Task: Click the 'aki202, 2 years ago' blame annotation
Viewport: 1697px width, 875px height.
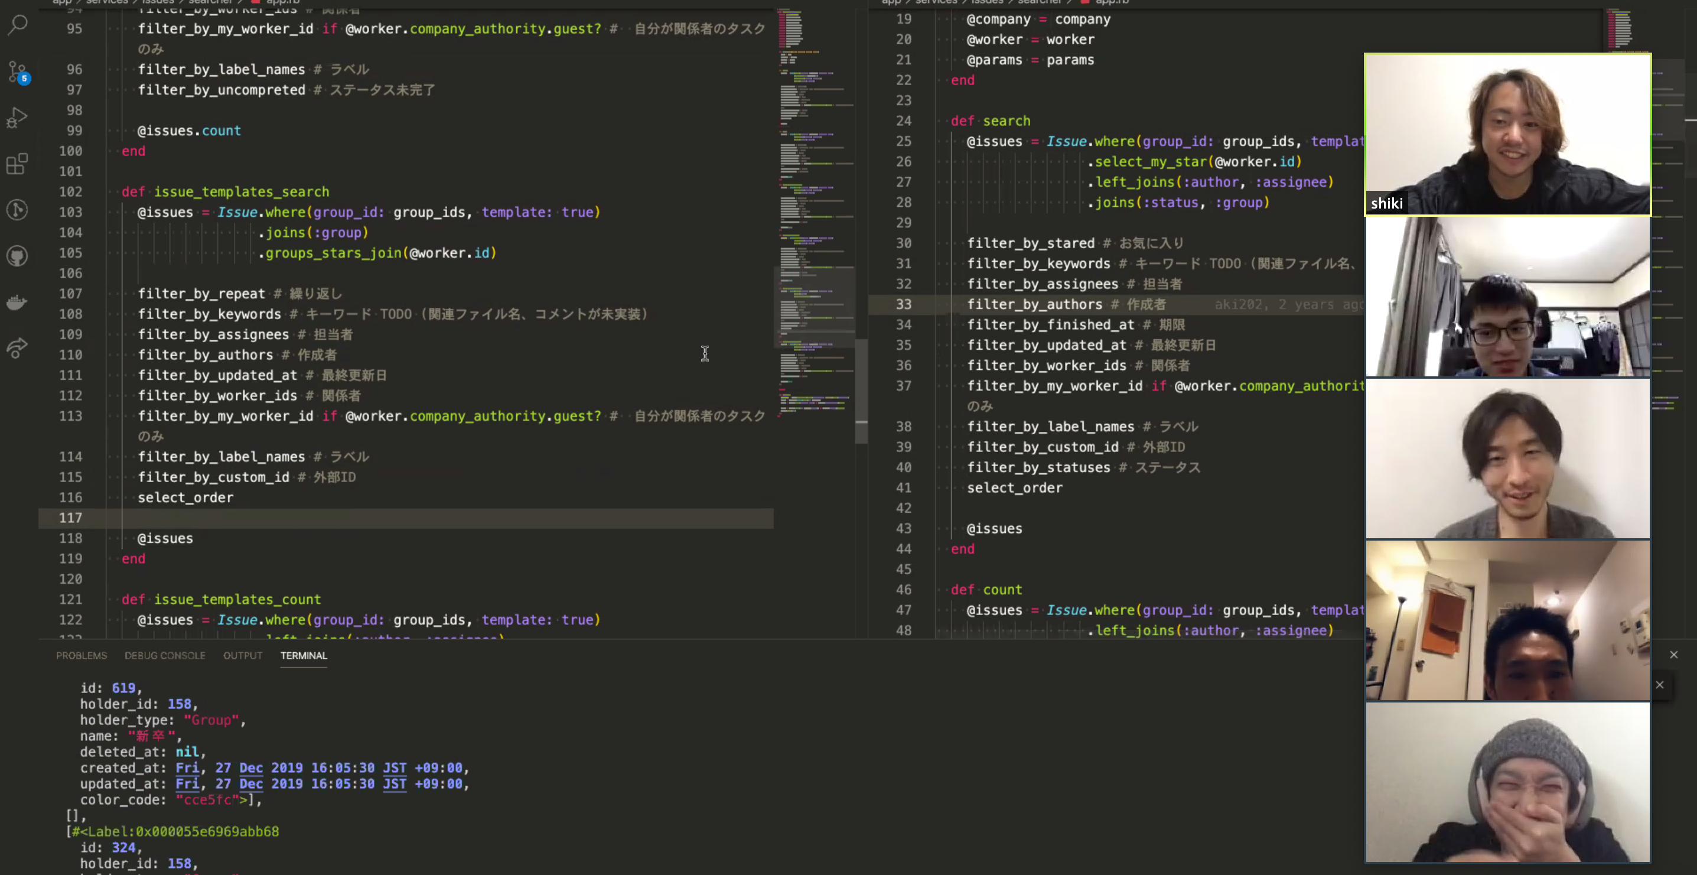Action: [1289, 304]
